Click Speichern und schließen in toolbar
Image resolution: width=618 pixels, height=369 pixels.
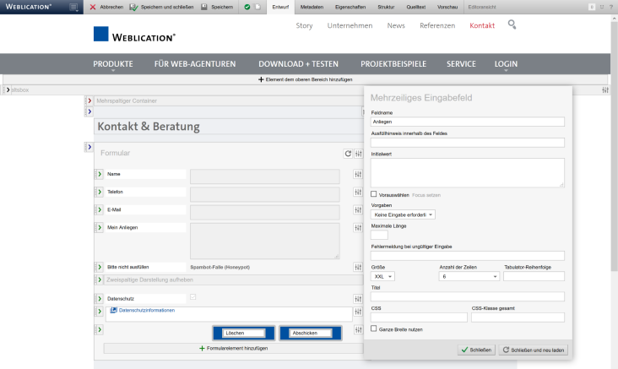[x=161, y=7]
